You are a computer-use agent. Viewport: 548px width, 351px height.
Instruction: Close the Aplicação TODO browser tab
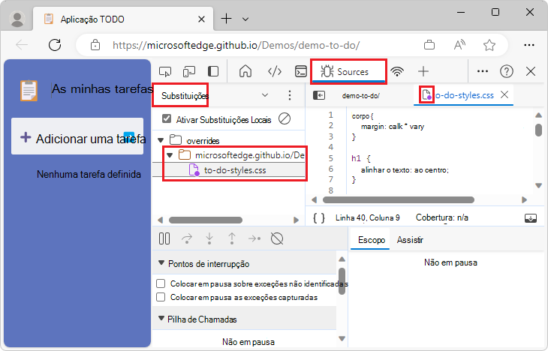(x=201, y=19)
